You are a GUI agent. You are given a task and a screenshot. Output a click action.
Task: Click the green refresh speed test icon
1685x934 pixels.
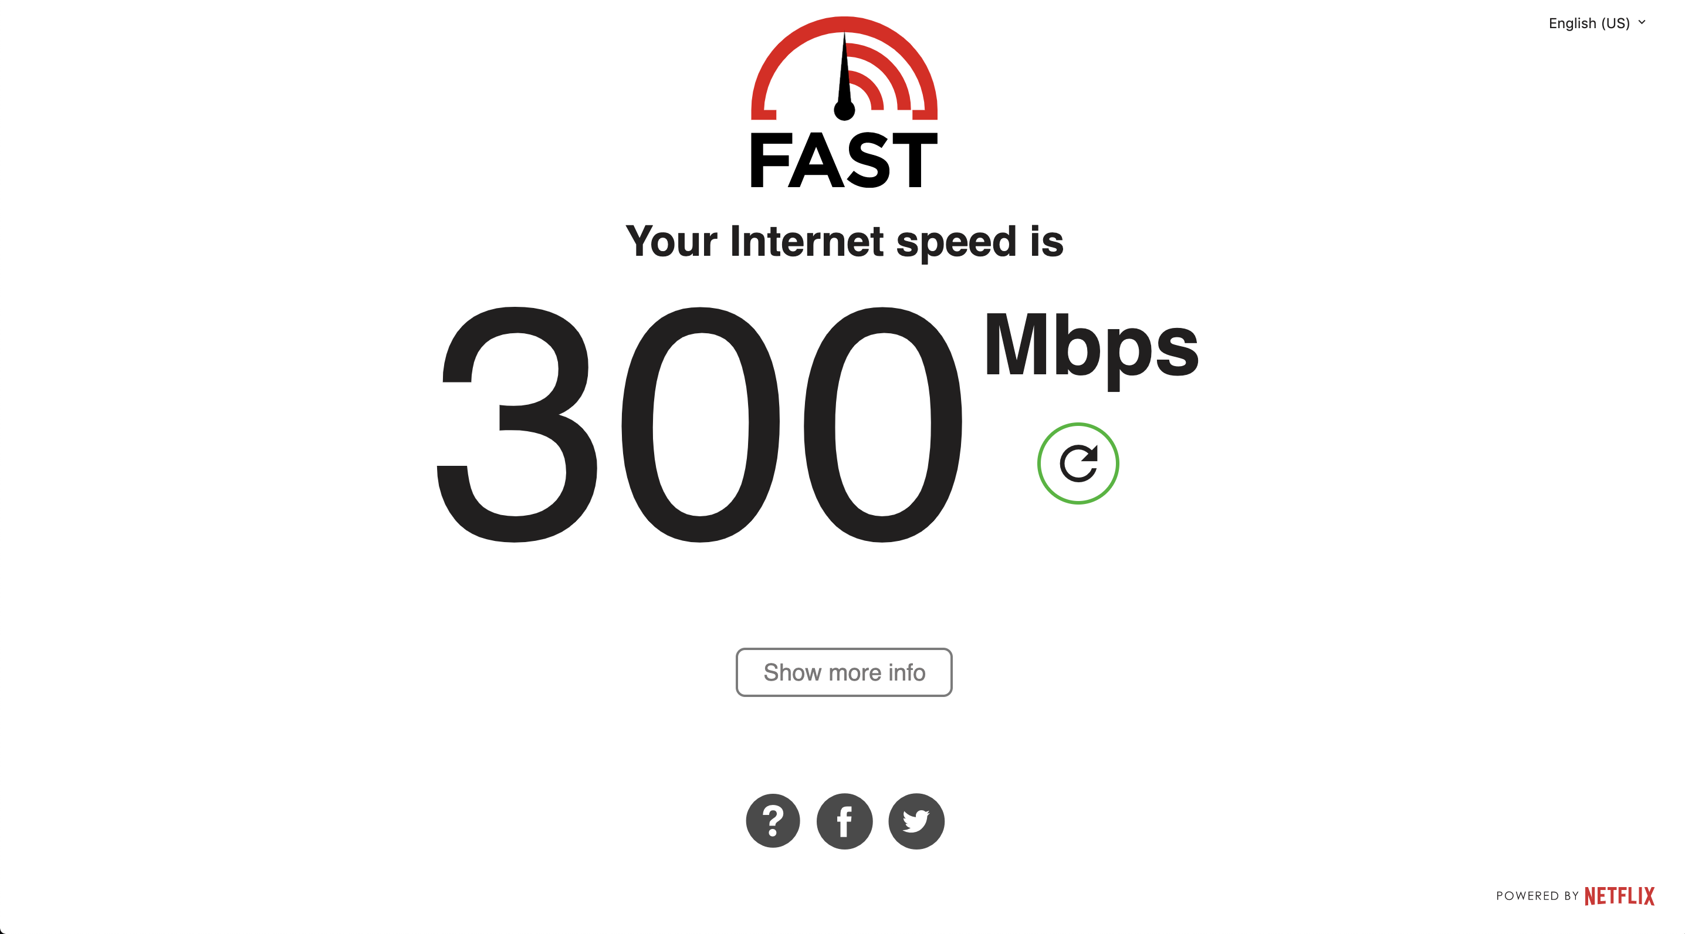pos(1077,463)
